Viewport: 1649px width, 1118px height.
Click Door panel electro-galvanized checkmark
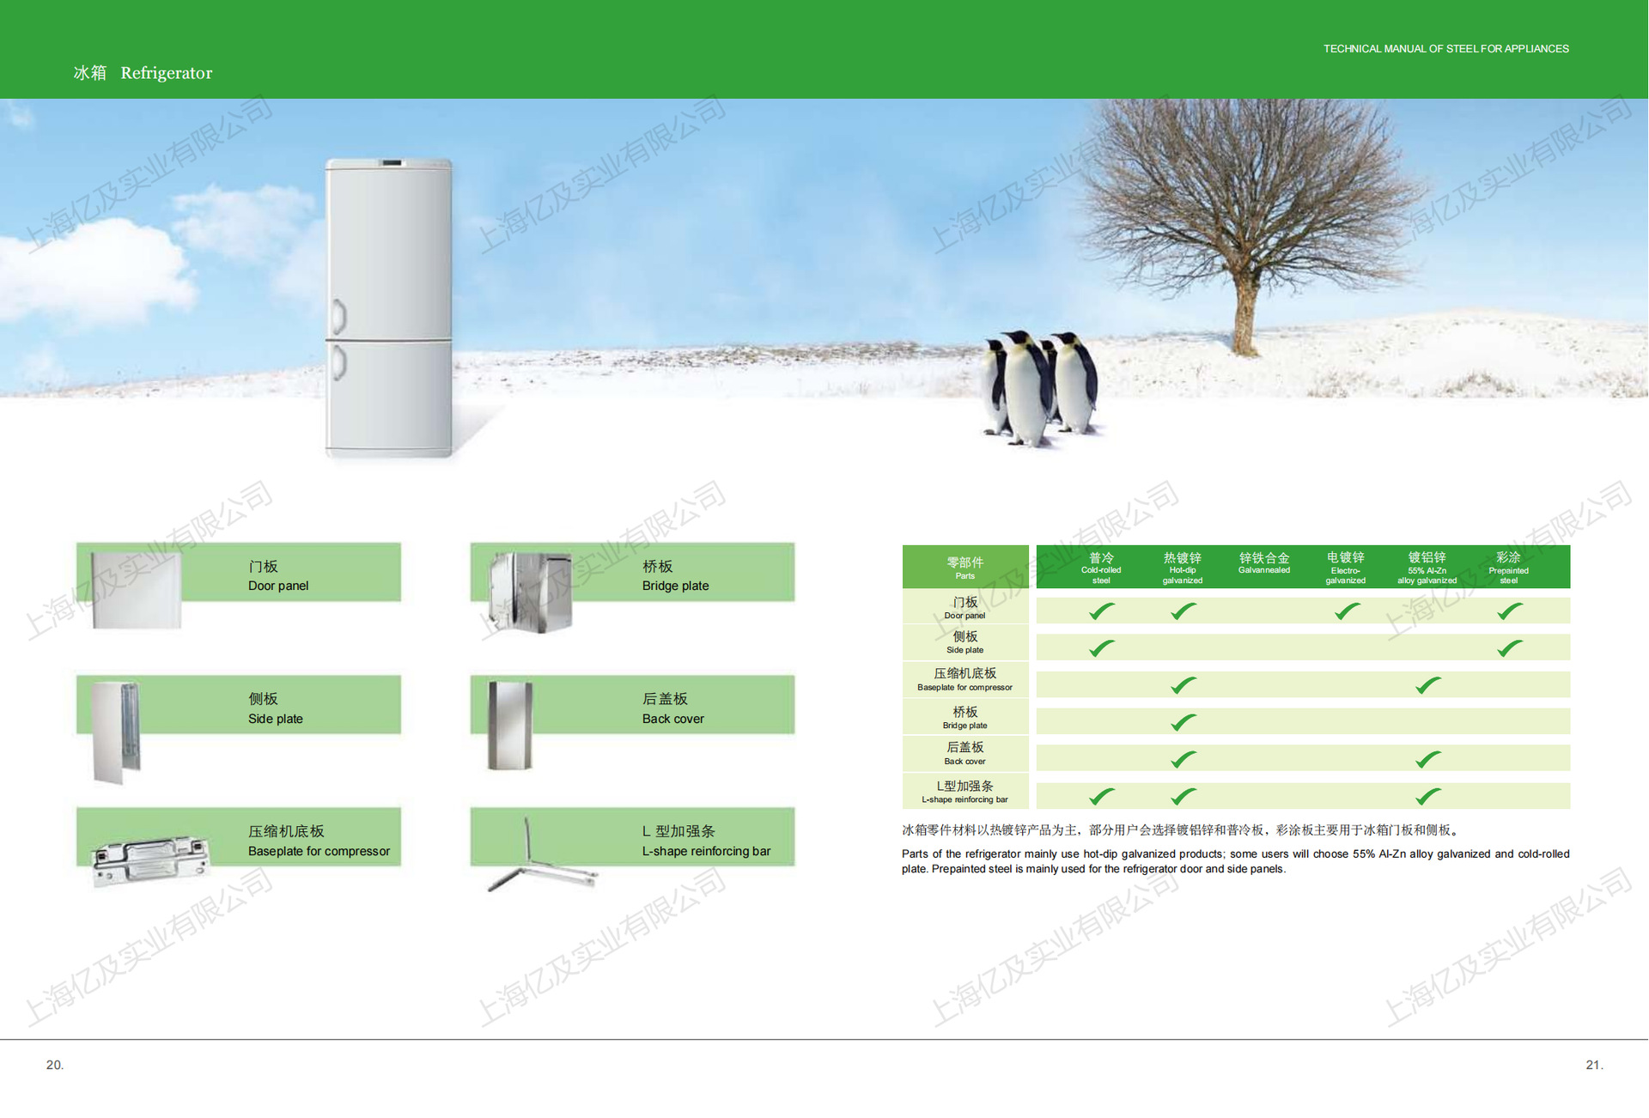click(1346, 611)
